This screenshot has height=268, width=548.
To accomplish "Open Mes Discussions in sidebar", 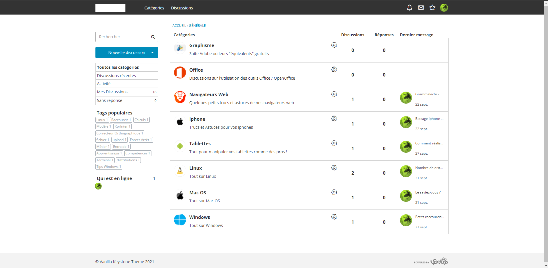I will click(x=112, y=92).
